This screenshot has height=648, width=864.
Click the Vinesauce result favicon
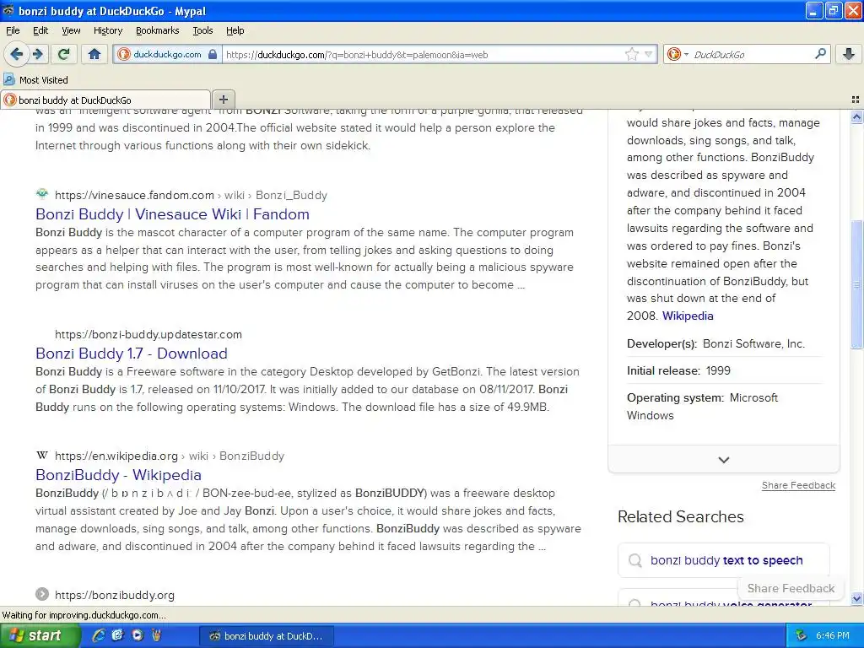pyautogui.click(x=42, y=194)
